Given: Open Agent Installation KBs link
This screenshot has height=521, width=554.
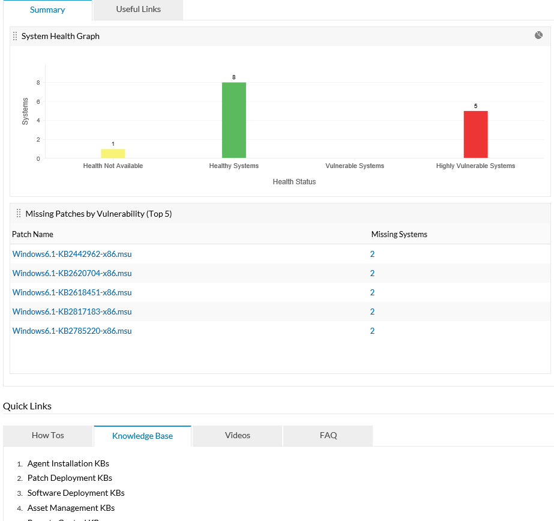Looking at the screenshot, I should click(68, 463).
